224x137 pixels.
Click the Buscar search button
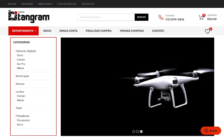click(x=141, y=17)
